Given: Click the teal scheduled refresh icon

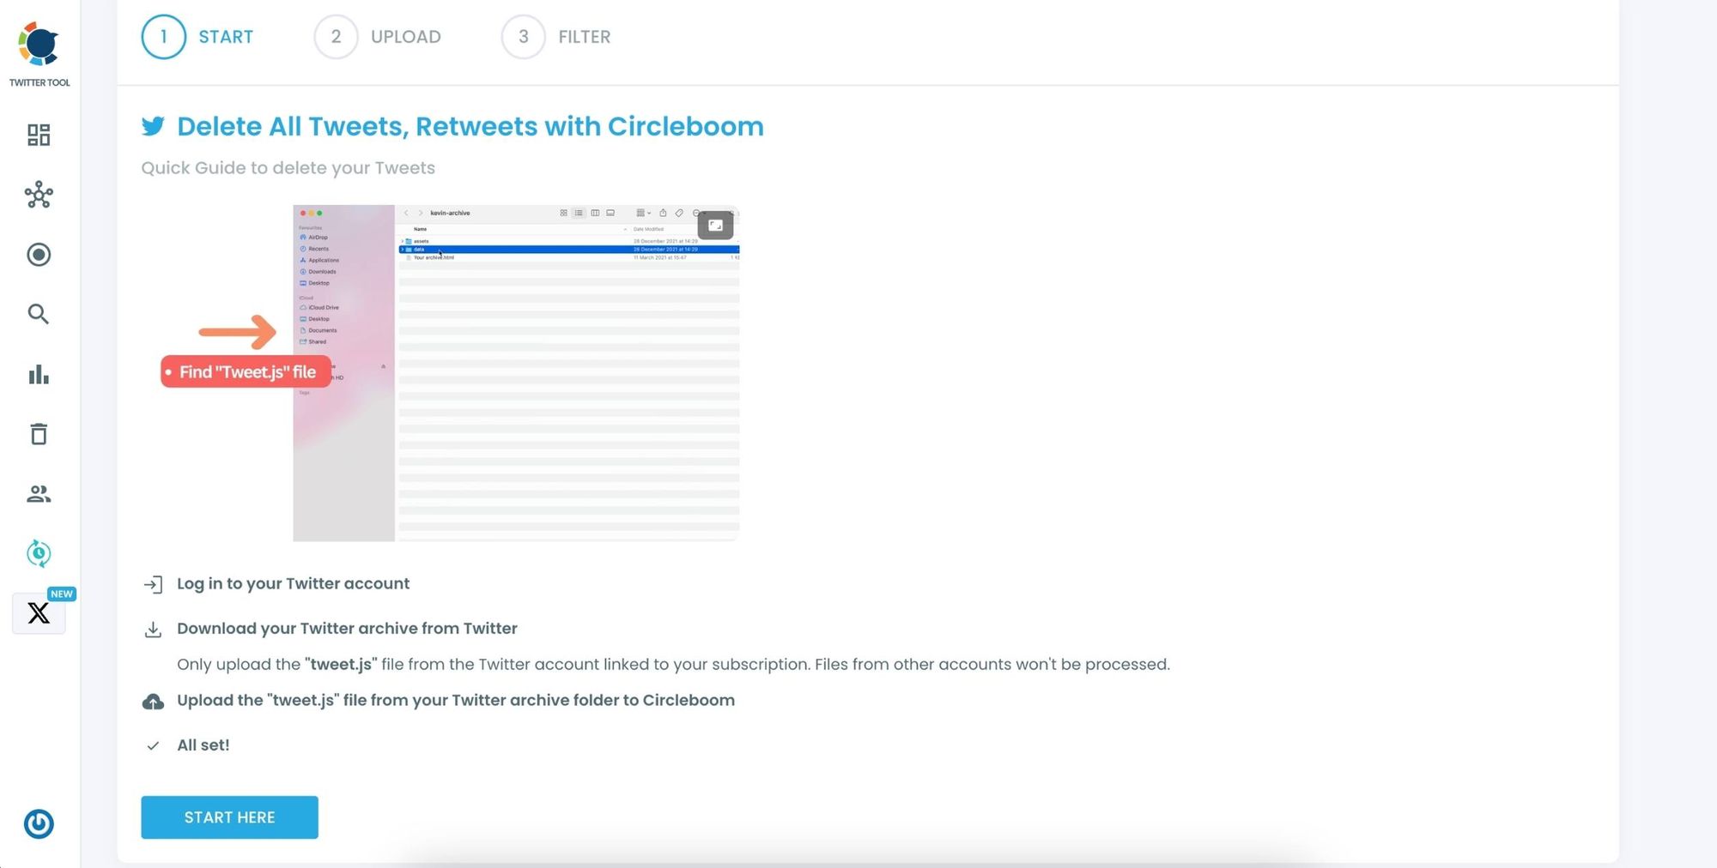Looking at the screenshot, I should [x=38, y=554].
